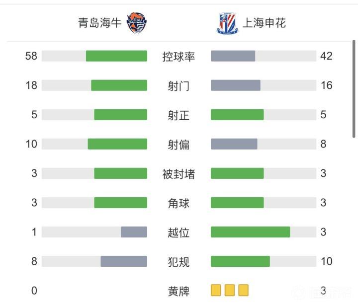
Task: Click the watermark logo in bottom corner
Action: coord(327,293)
